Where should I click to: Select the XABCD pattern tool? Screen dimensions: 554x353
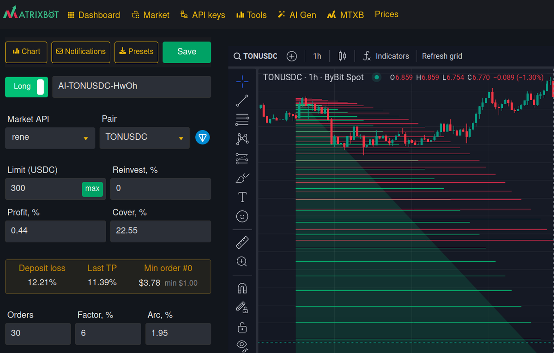point(242,139)
